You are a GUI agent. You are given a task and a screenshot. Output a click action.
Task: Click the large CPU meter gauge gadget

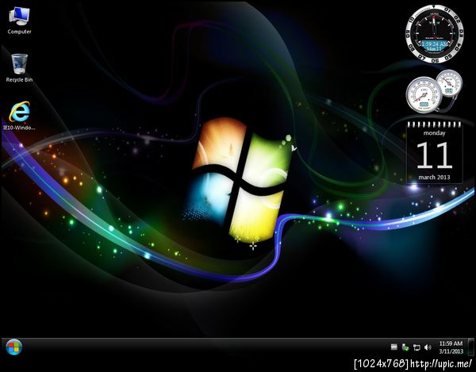(x=424, y=94)
